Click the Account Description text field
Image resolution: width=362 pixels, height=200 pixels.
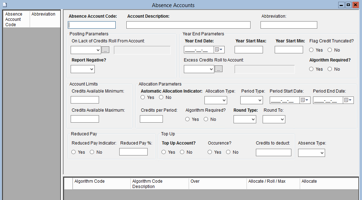click(x=188, y=25)
